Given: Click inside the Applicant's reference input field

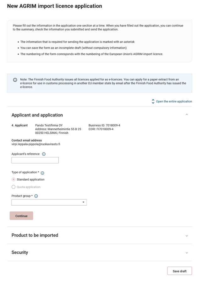Looking at the screenshot, I should [x=35, y=160].
